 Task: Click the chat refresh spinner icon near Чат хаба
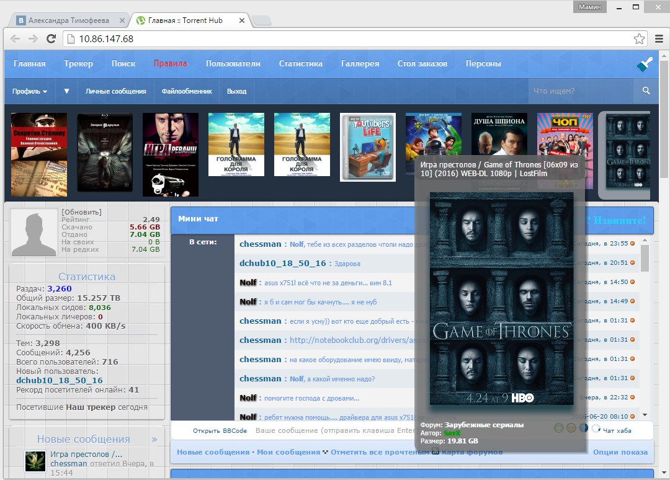click(596, 429)
